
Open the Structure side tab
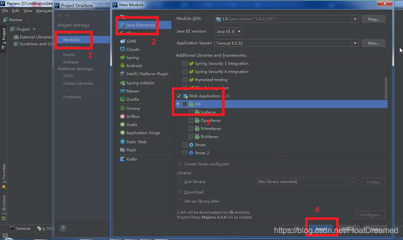click(x=4, y=207)
